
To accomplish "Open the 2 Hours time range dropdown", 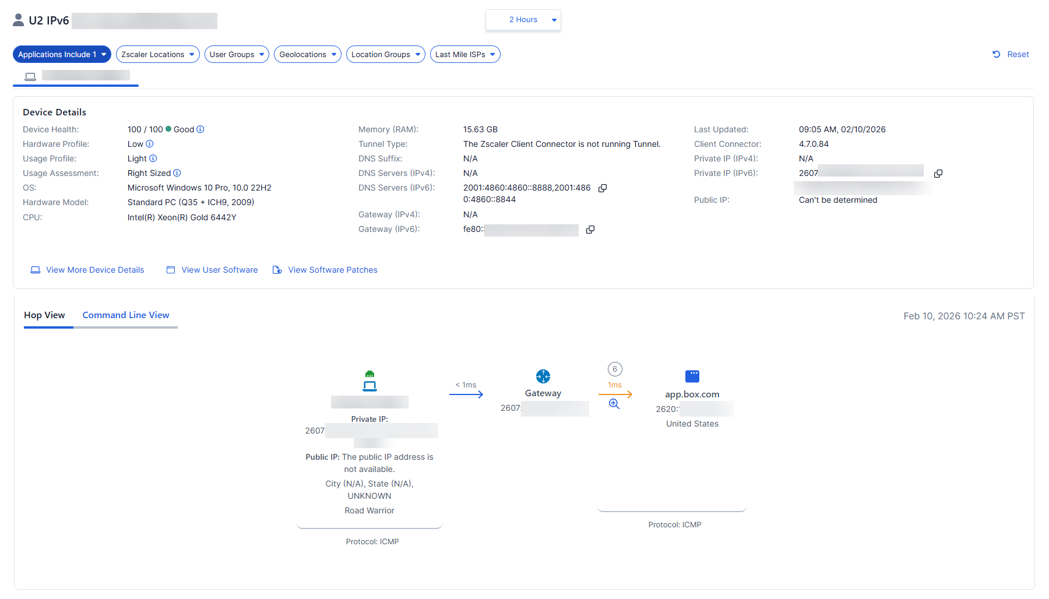I will click(x=523, y=20).
